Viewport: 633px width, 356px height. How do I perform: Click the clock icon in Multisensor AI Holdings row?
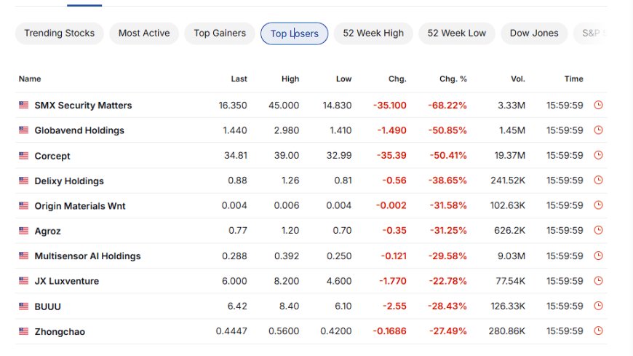598,256
